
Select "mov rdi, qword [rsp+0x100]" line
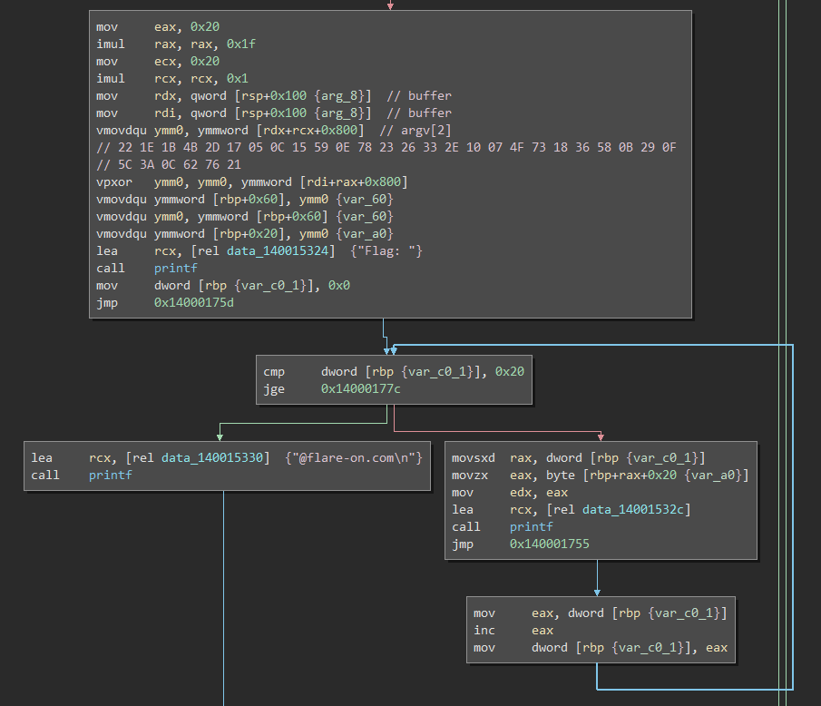click(x=274, y=113)
